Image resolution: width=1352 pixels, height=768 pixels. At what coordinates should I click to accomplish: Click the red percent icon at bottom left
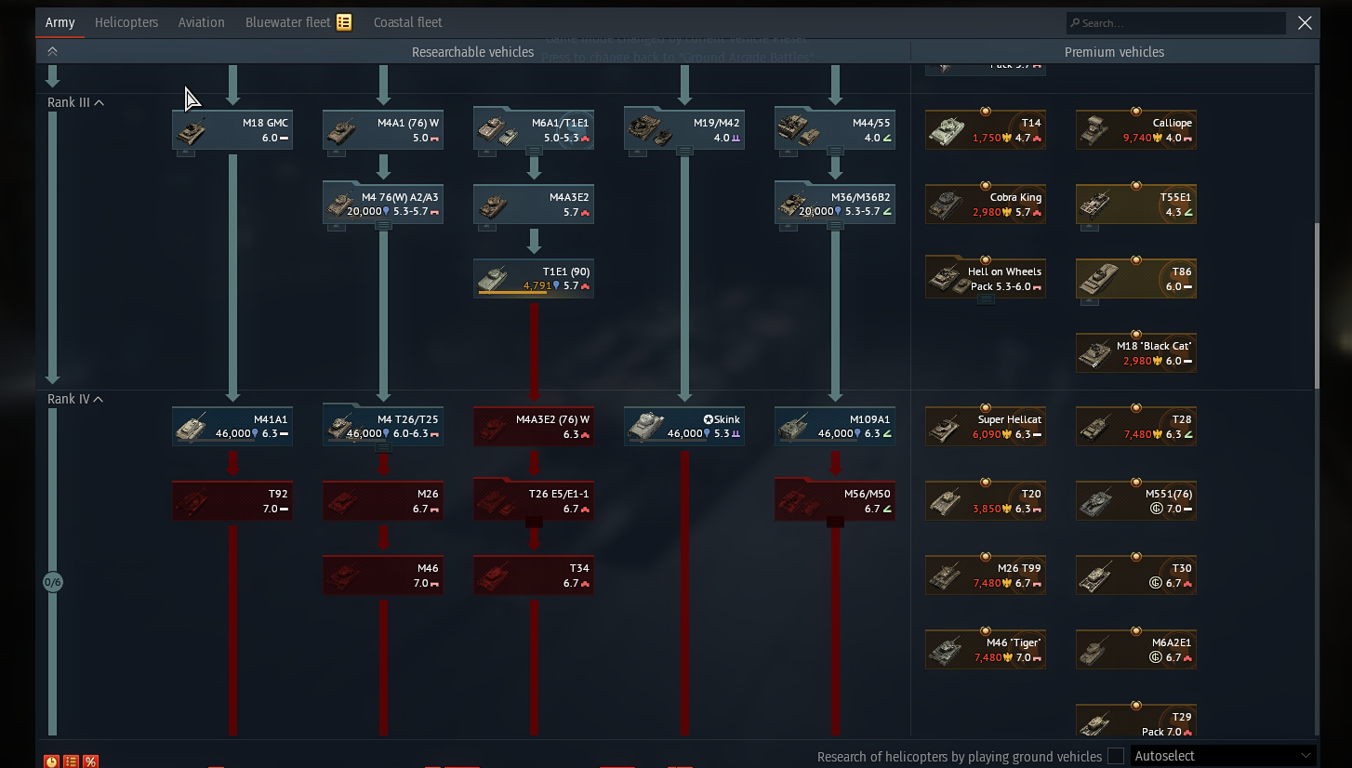pos(90,761)
